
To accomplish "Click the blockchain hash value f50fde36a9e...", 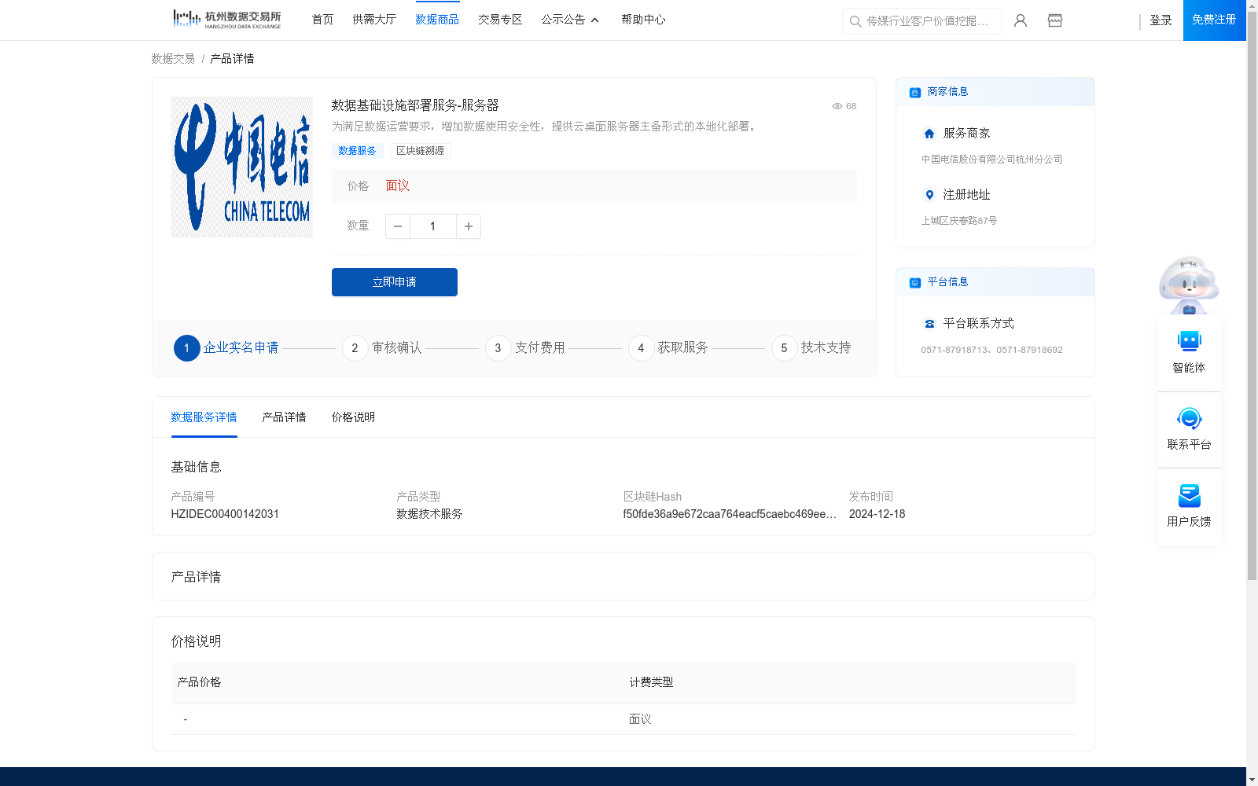I will [730, 514].
